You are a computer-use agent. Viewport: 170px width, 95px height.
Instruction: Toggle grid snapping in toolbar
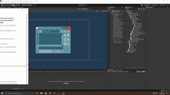point(35,5)
